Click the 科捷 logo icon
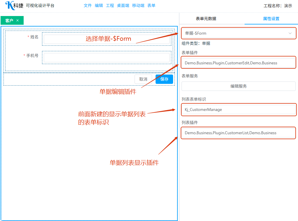This screenshot has height=221, width=298. click(10, 6)
